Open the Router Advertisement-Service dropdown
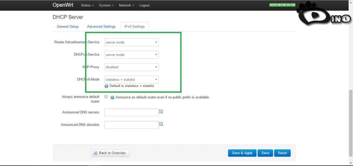 click(131, 42)
